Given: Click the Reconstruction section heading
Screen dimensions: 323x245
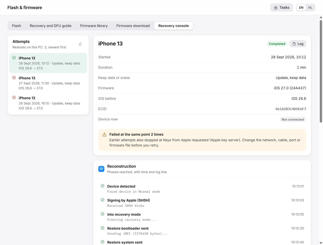Looking at the screenshot, I should (x=121, y=166).
